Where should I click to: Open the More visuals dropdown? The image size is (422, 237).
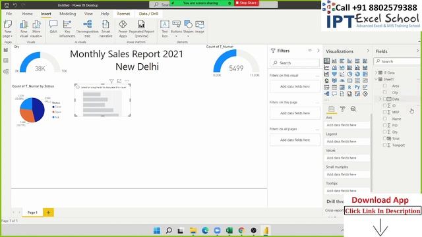tap(36, 36)
